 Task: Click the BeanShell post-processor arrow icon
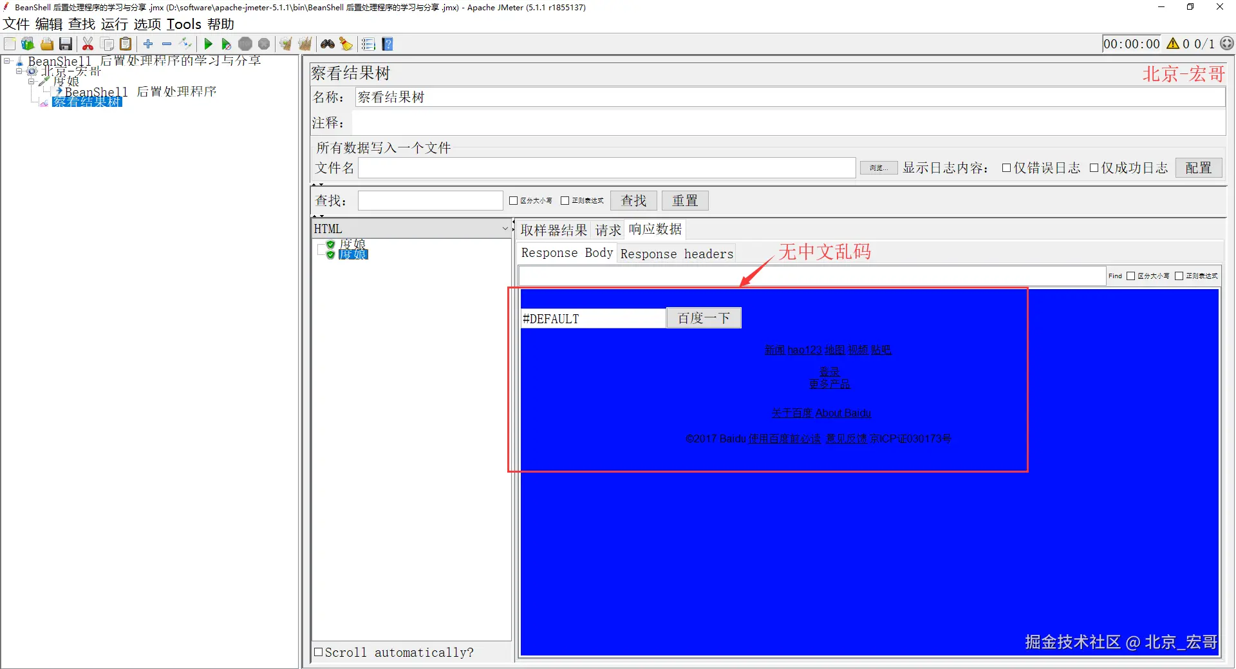click(59, 91)
